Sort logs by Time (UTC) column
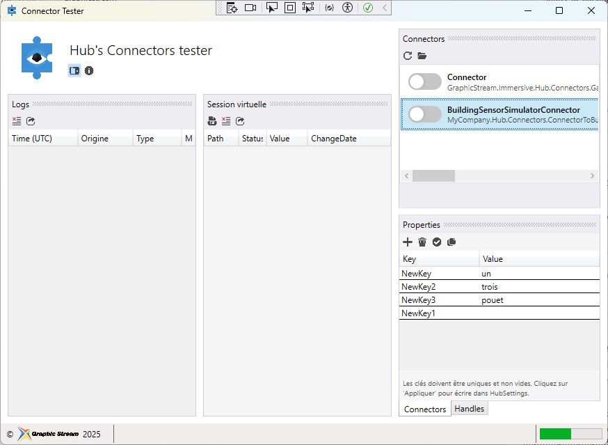This screenshot has width=608, height=445. tap(43, 139)
